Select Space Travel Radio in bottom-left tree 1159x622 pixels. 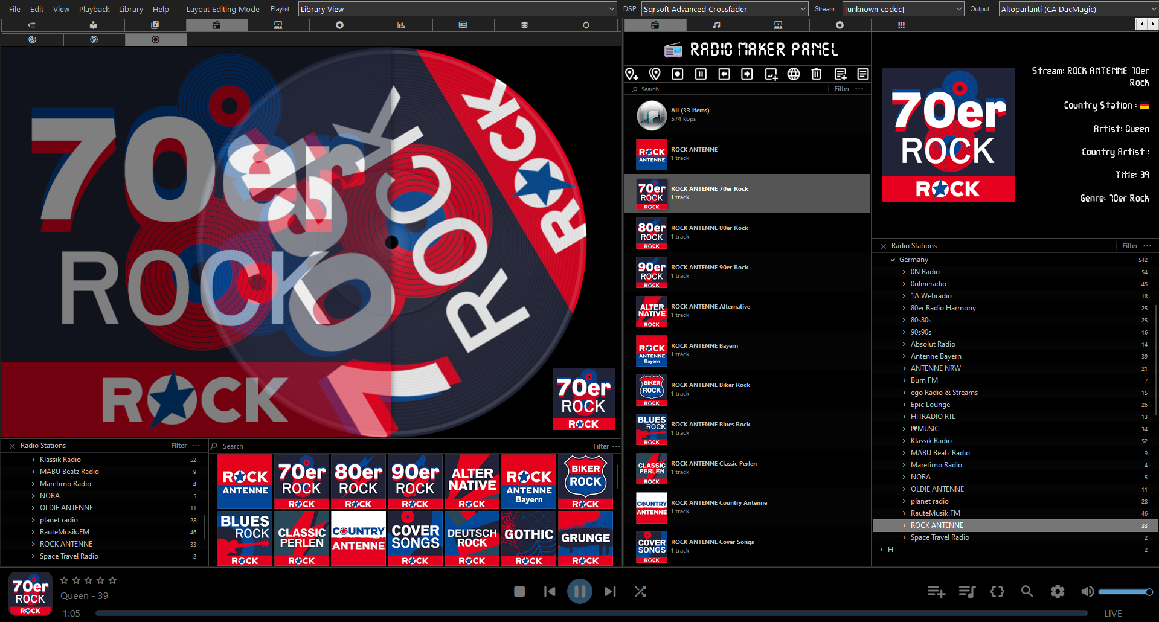(103, 556)
